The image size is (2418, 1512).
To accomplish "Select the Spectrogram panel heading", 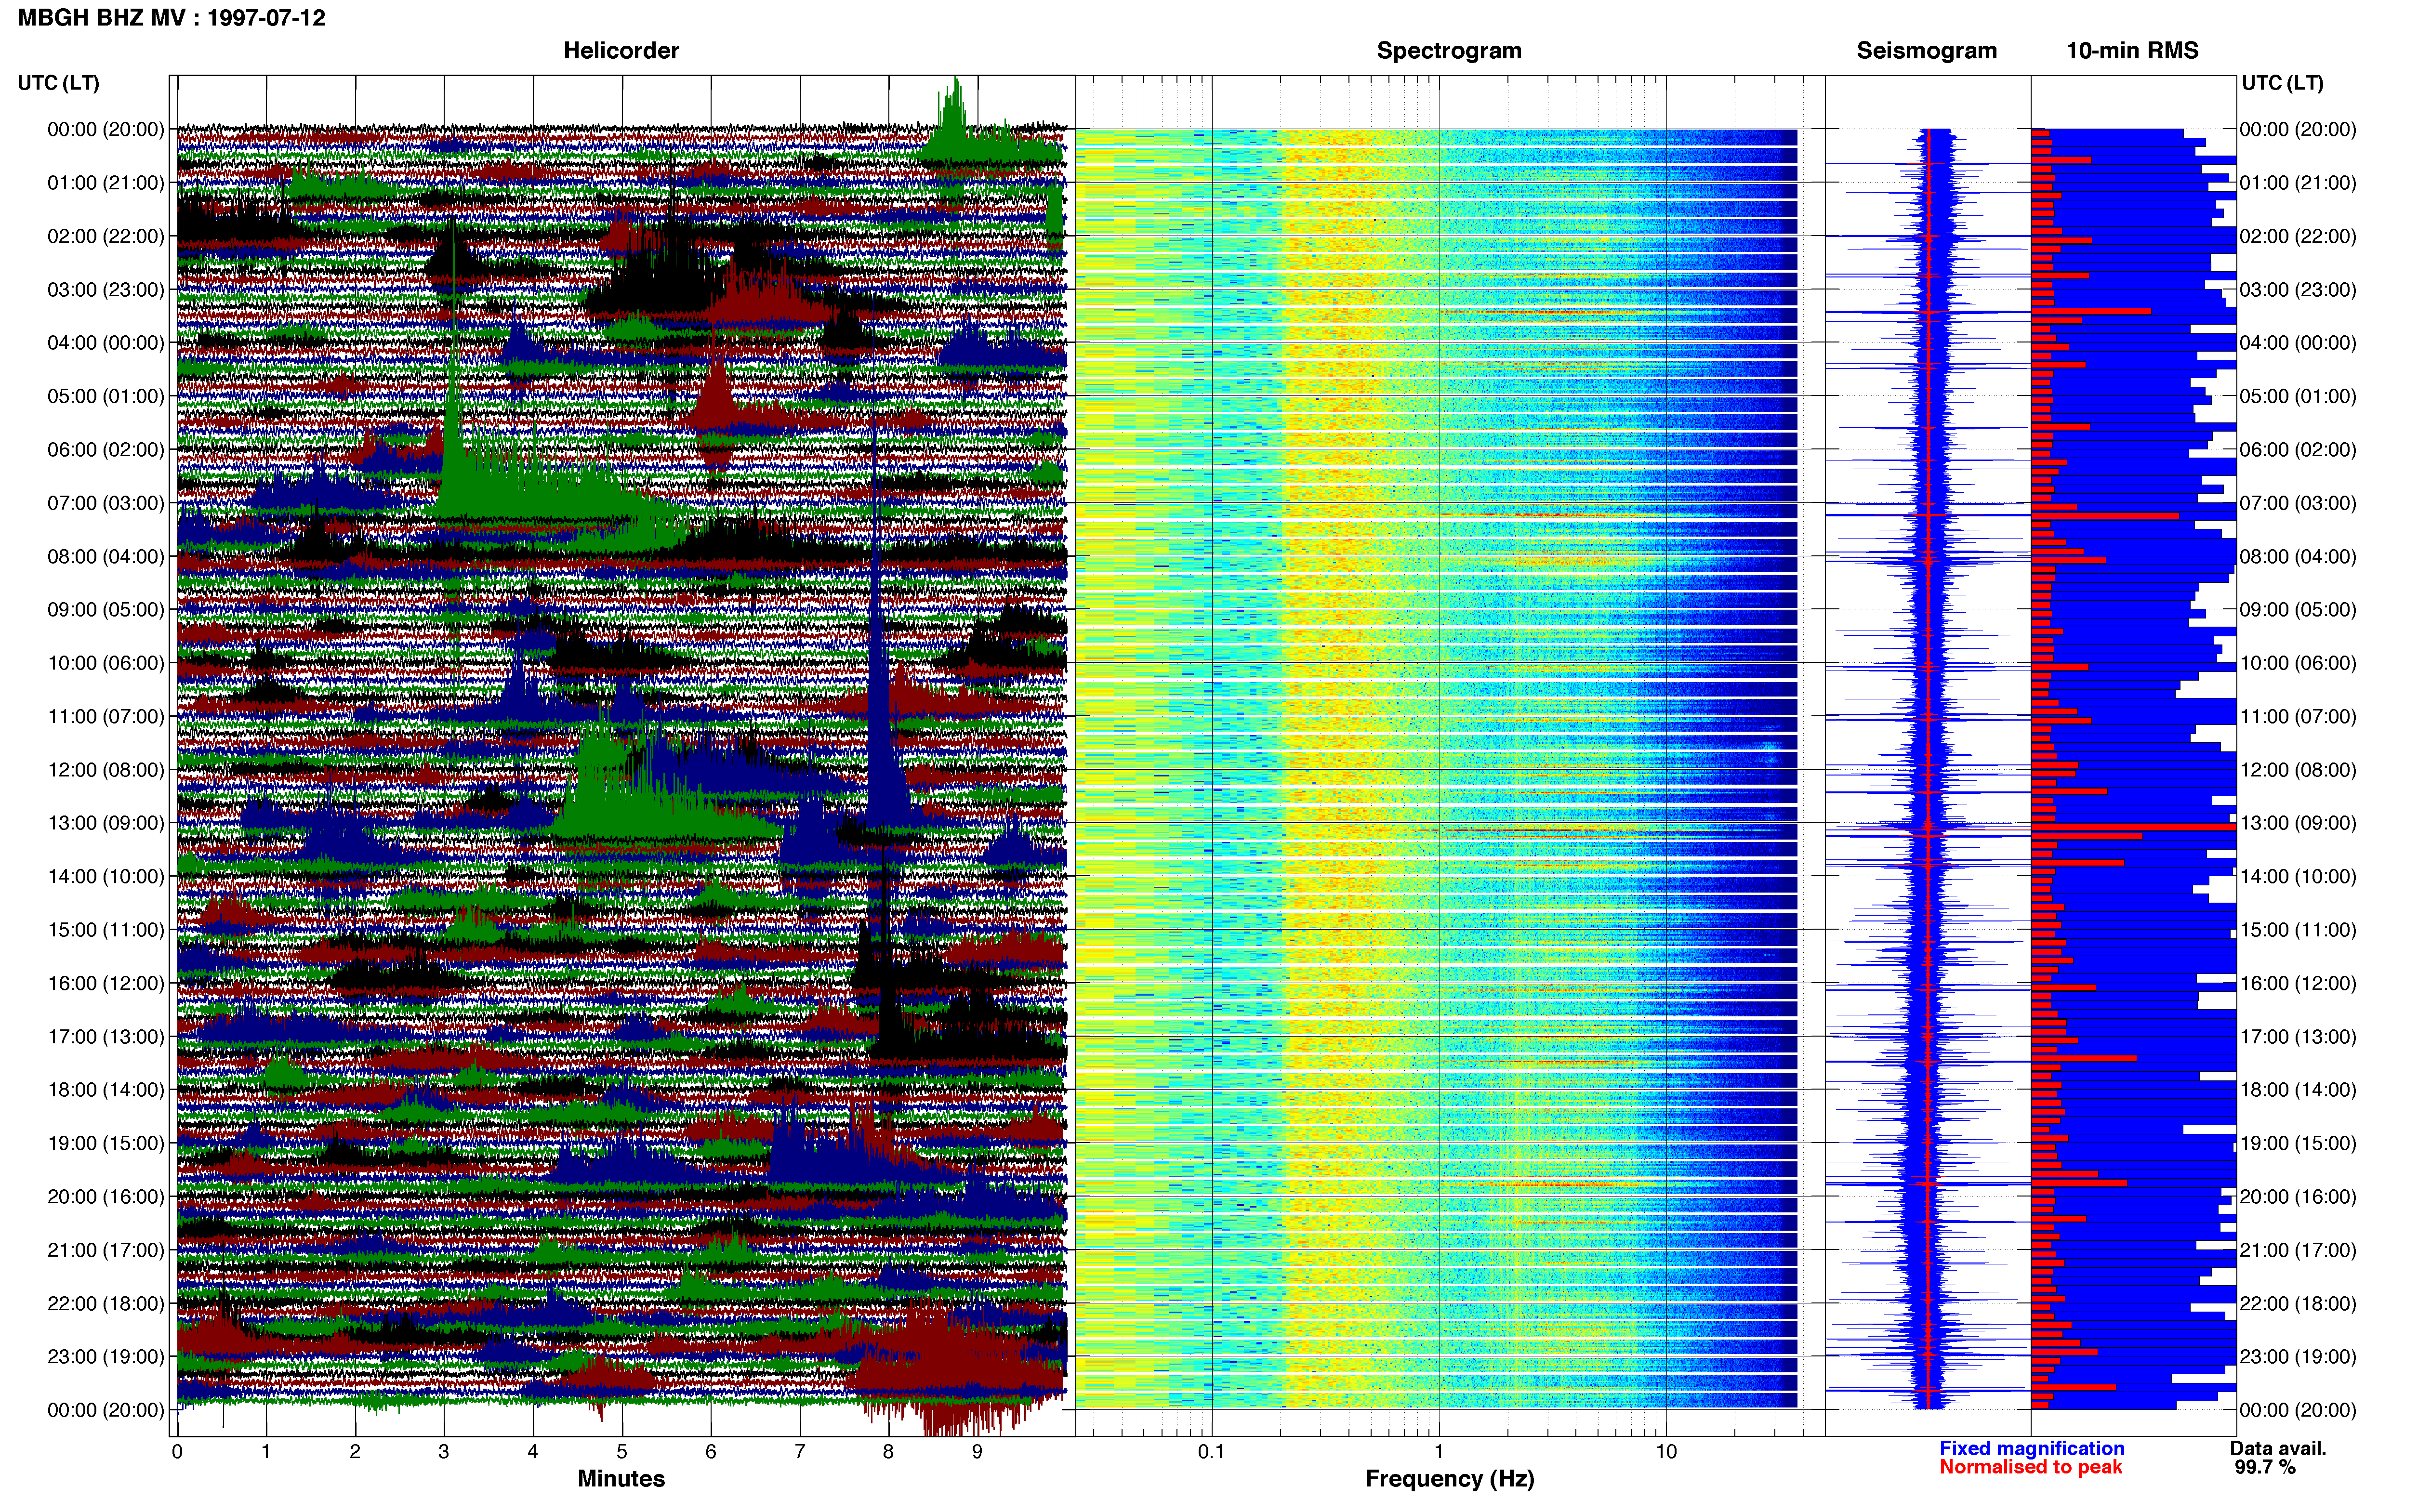I will point(1449,51).
